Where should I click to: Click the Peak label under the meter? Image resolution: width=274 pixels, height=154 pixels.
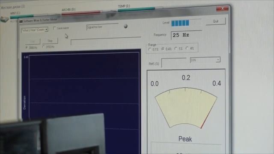point(185,139)
